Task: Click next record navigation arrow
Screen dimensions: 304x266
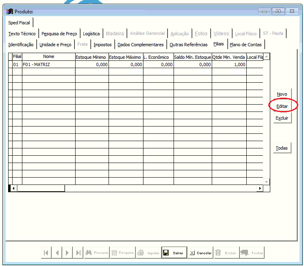Action: pos(67,253)
